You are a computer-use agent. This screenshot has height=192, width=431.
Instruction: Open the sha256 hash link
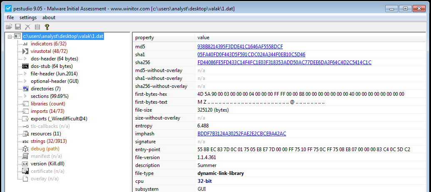284,62
